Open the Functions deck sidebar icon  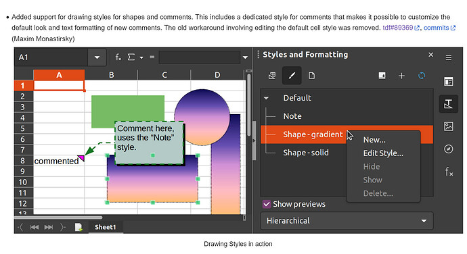tap(449, 172)
